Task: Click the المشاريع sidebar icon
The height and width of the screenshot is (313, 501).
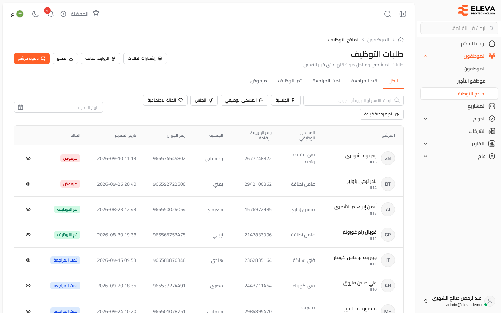Action: 492,106
